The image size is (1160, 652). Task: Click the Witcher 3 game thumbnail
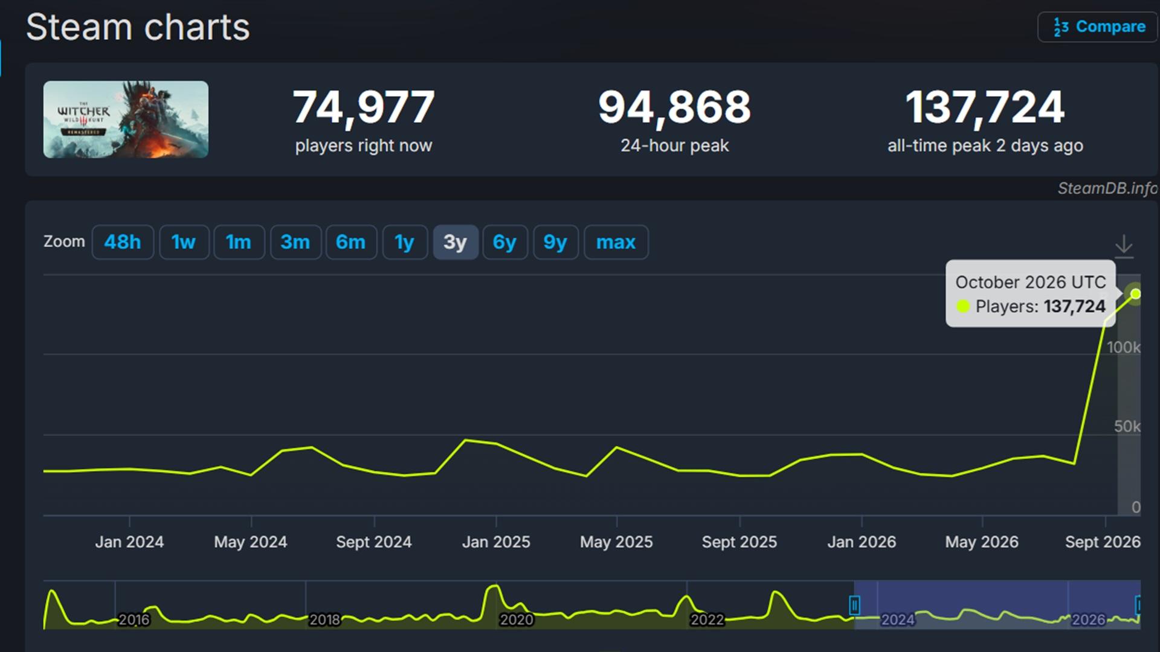click(x=126, y=120)
